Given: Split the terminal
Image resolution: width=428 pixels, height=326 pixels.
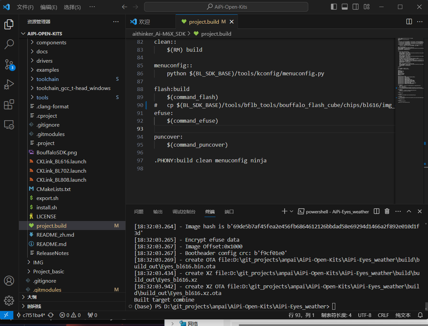Looking at the screenshot, I should [377, 211].
